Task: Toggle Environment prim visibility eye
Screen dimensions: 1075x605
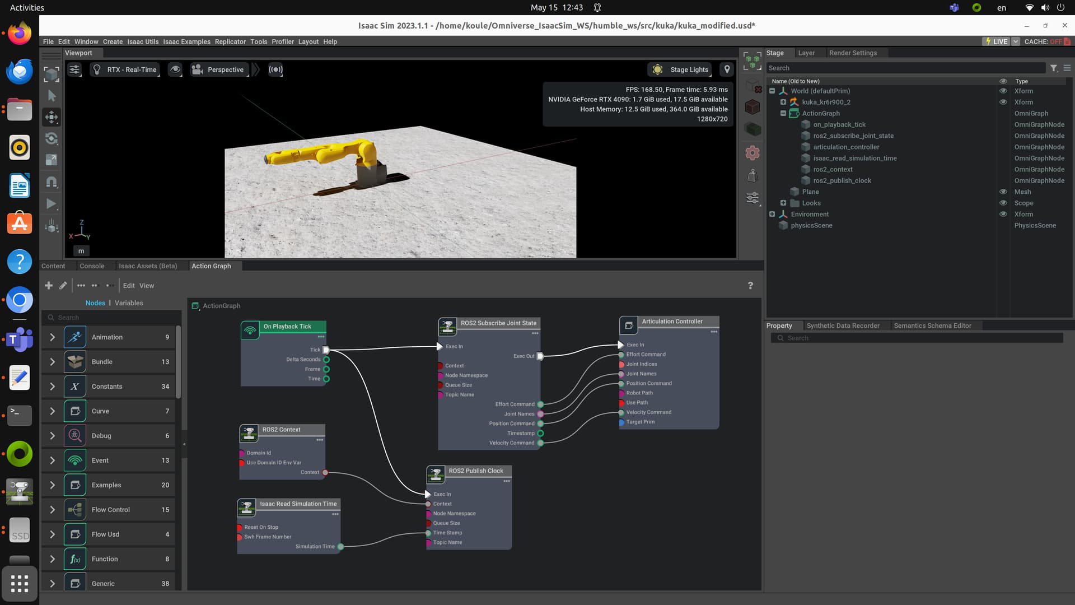Action: [1003, 214]
